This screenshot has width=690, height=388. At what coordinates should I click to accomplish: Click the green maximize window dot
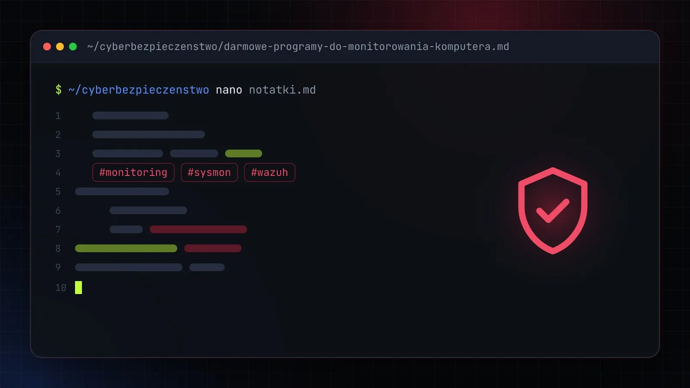click(x=73, y=47)
